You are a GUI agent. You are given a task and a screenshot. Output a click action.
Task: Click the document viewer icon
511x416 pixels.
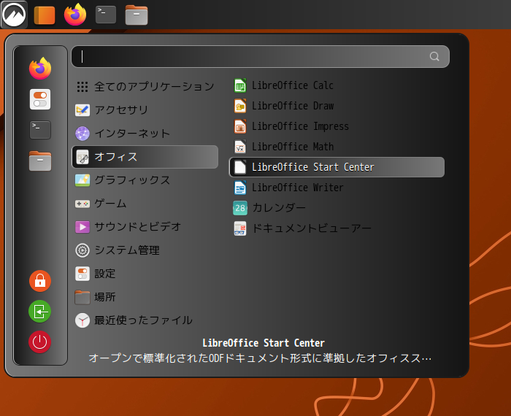[240, 228]
